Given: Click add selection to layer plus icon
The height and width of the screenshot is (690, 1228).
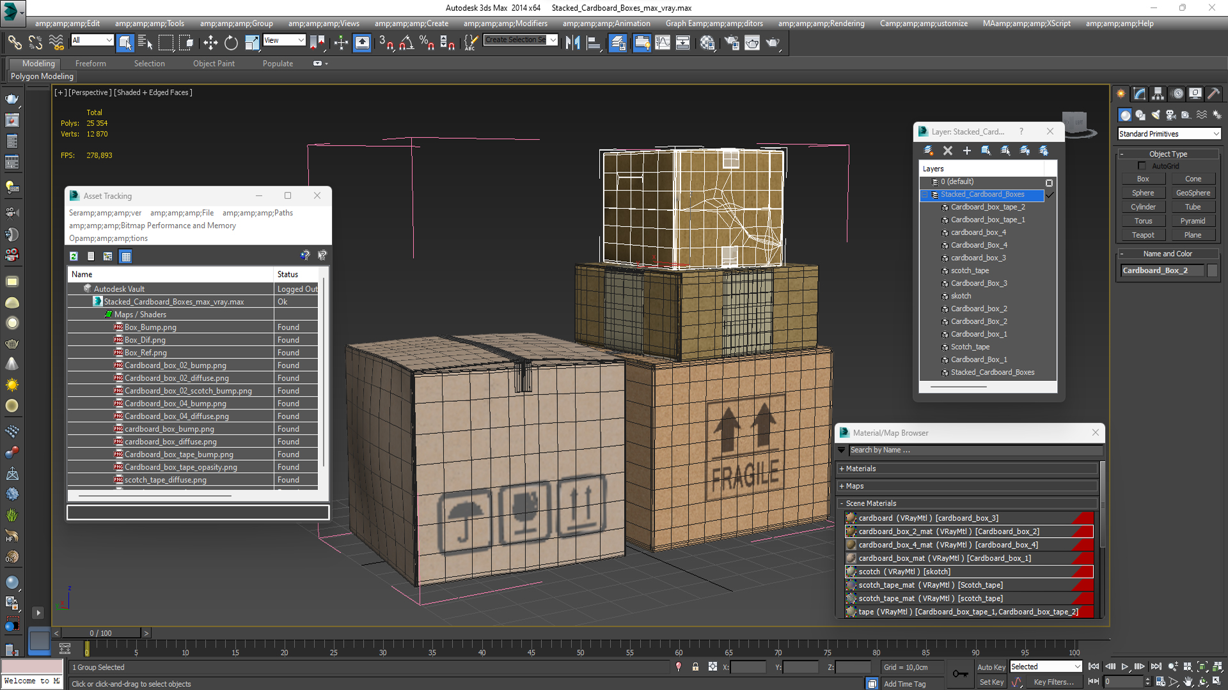Looking at the screenshot, I should point(967,151).
